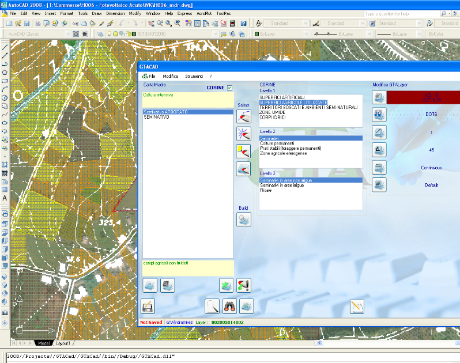Open the dimension style Standard dropdown
Screen dimensions: 460x363
pos(363,23)
